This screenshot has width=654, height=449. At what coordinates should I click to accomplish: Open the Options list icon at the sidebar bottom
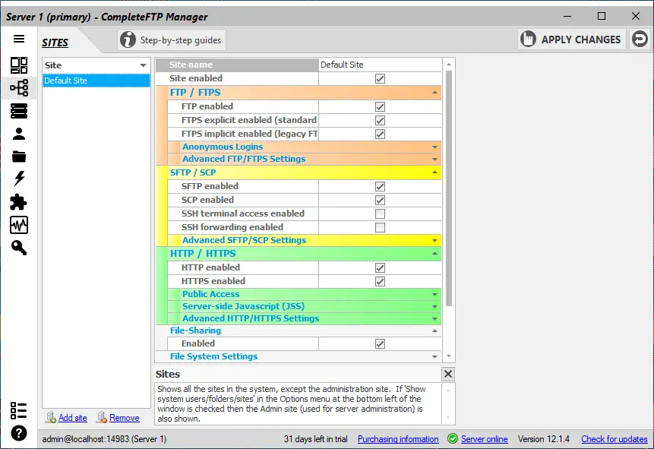click(x=19, y=410)
